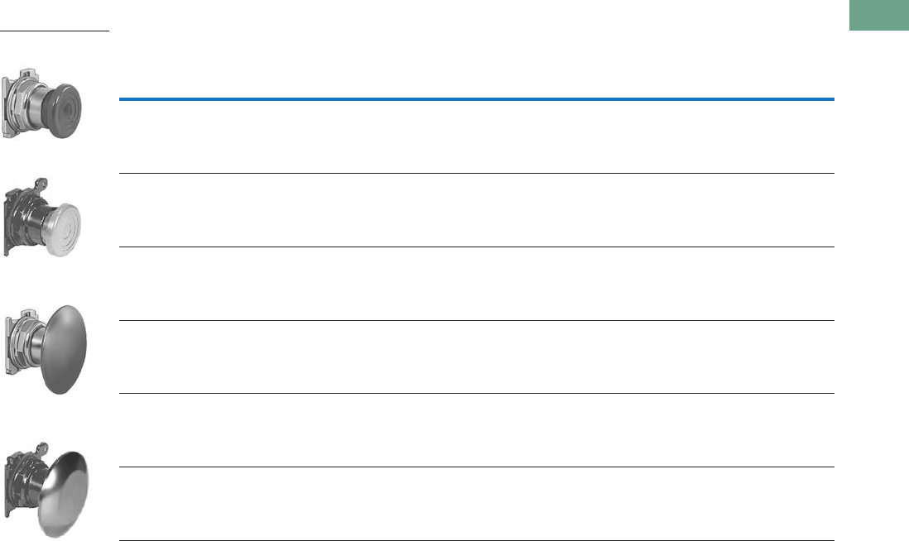Click the empty row beside the chrome-dome pushbutton
Screen dimensions: 909x541
coord(476,504)
